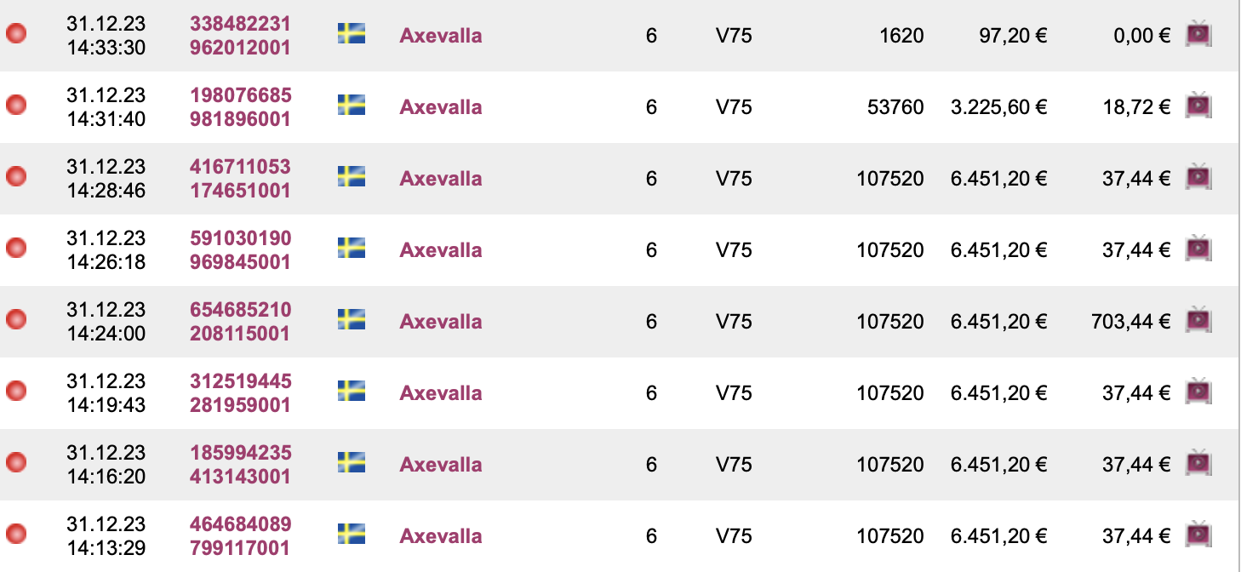Viewport: 1241px width, 572px height.
Task: Open bet number 654685210 208115001
Action: point(240,322)
